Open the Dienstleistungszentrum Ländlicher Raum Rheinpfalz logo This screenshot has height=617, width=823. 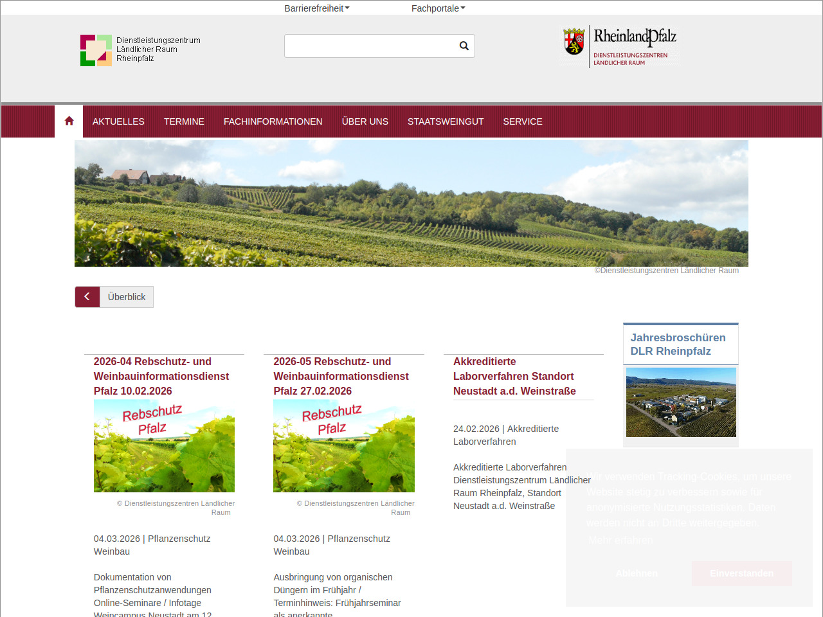tap(140, 50)
